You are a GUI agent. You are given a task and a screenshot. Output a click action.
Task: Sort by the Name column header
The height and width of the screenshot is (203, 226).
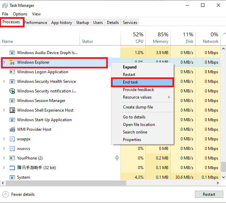40,38
